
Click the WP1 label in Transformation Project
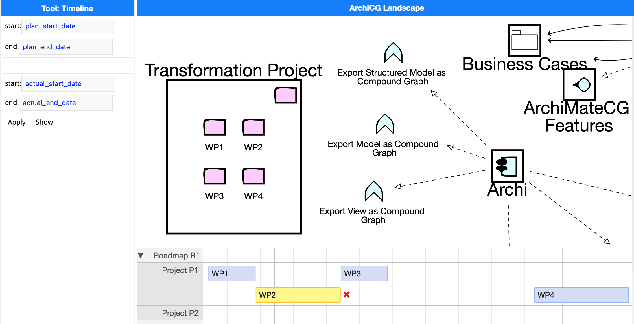point(214,147)
